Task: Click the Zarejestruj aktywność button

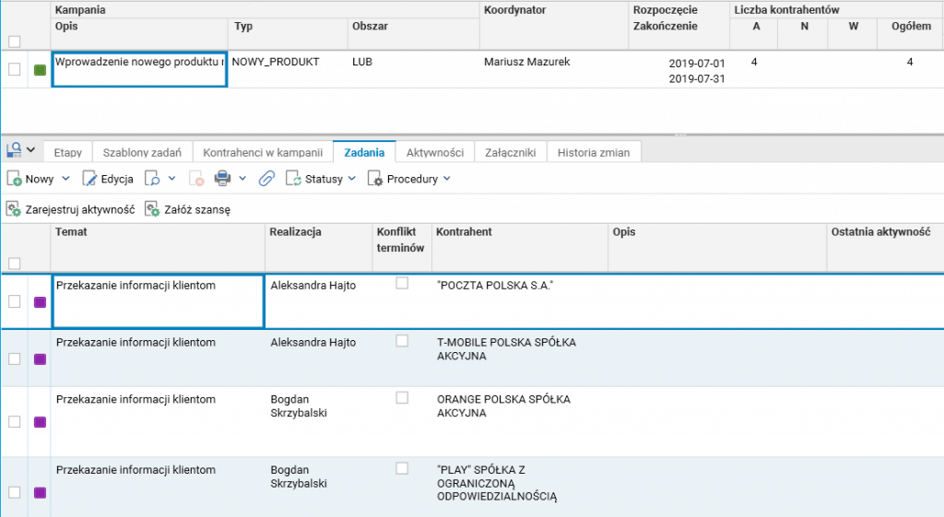Action: point(71,209)
